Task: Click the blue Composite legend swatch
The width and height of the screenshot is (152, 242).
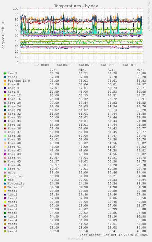Action: coord(5,184)
